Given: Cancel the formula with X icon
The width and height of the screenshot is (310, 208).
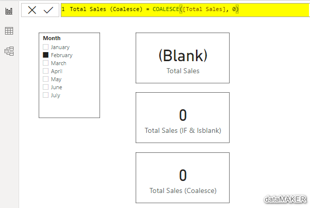Looking at the screenshot, I should click(x=32, y=10).
